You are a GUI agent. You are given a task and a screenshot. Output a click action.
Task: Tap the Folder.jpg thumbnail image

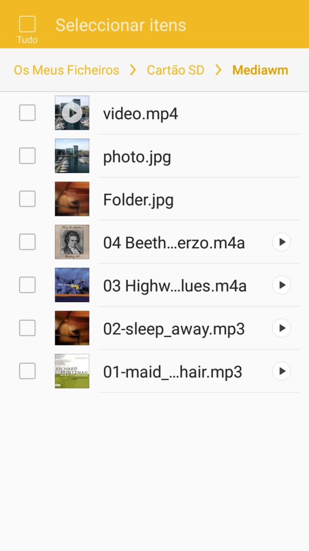point(72,199)
